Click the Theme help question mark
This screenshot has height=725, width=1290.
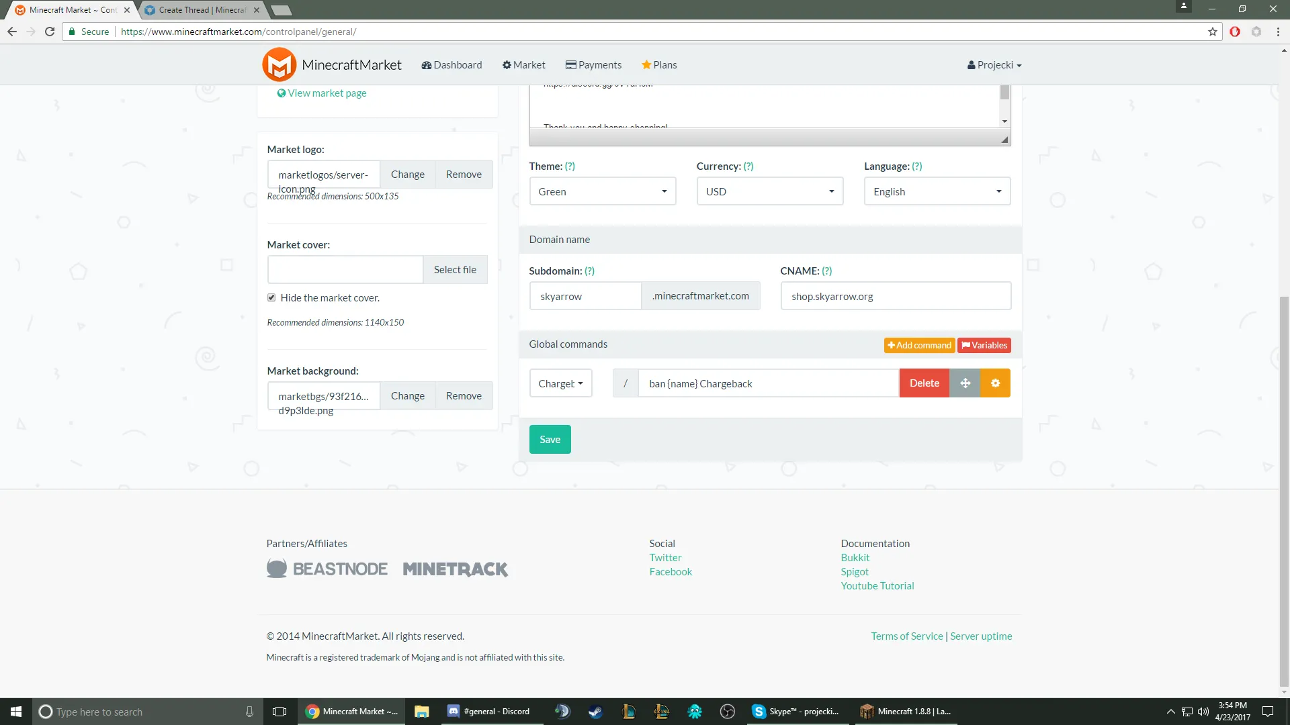(x=570, y=166)
